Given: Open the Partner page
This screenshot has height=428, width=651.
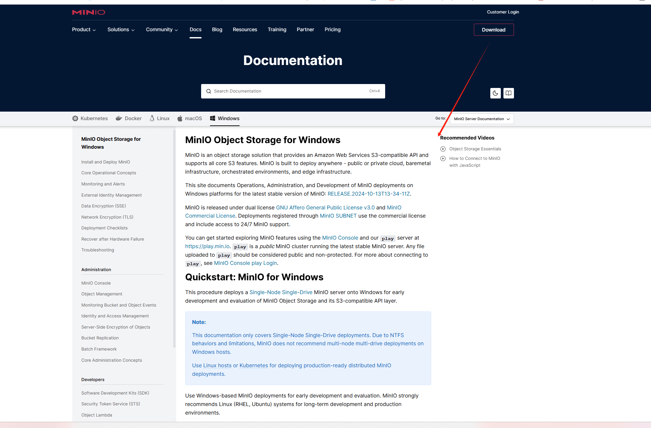Looking at the screenshot, I should pyautogui.click(x=305, y=30).
